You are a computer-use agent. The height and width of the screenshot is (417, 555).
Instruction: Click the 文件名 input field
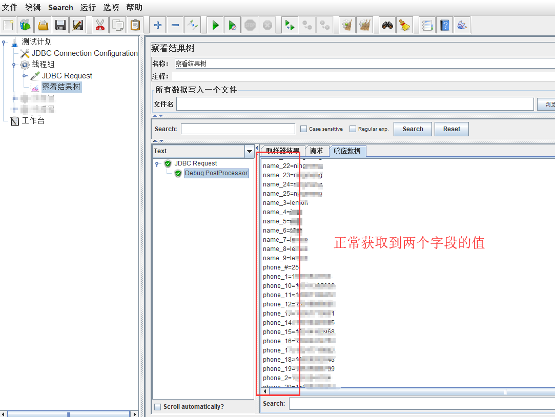[355, 104]
